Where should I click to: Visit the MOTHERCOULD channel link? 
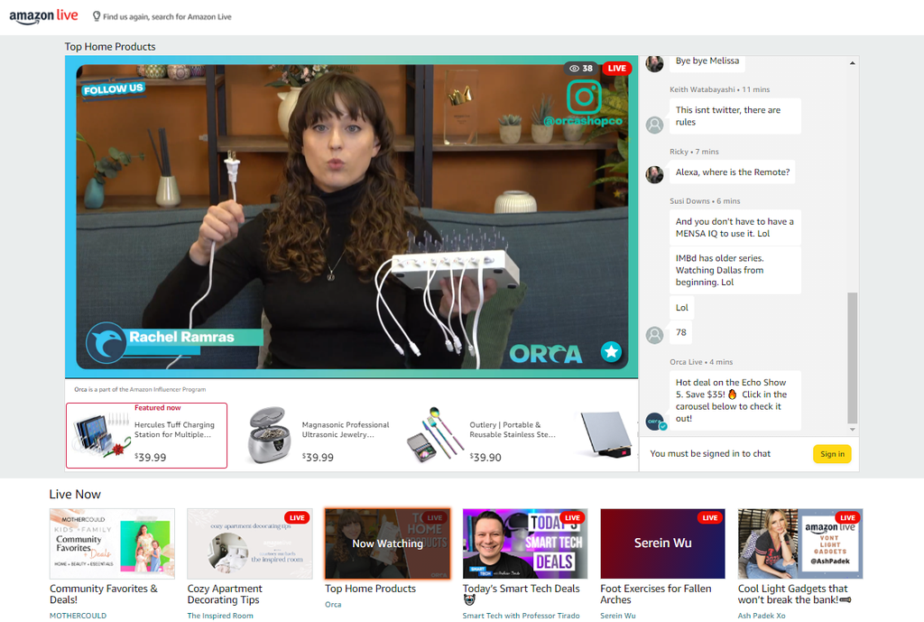(x=78, y=616)
